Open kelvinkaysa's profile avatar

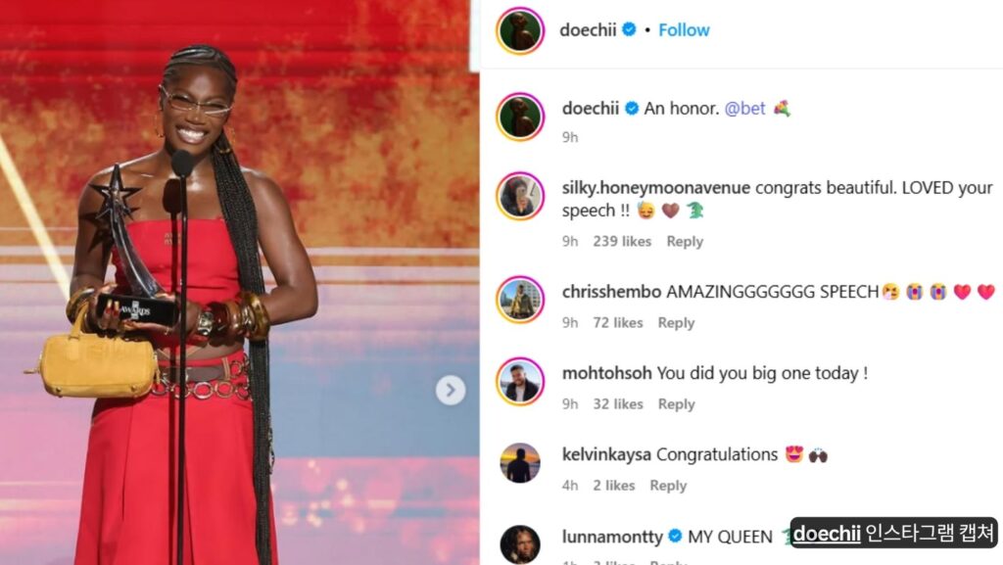pos(520,463)
